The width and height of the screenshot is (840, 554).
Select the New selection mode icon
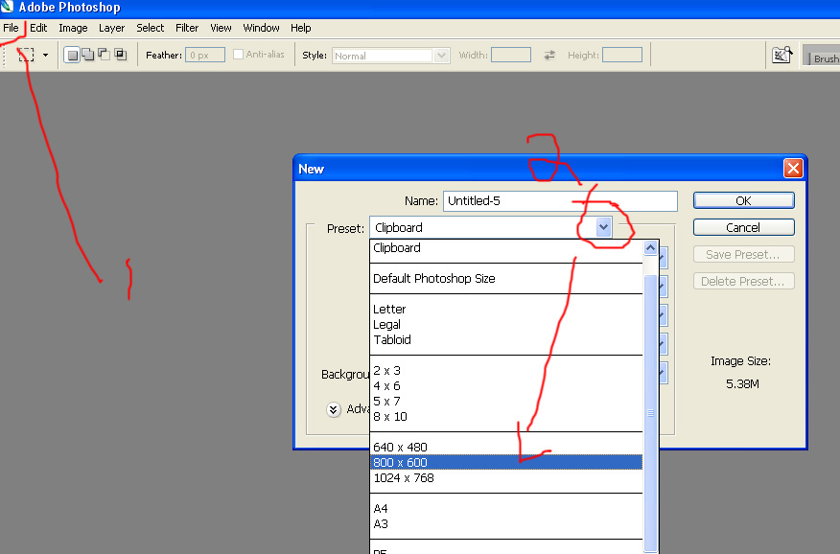72,55
